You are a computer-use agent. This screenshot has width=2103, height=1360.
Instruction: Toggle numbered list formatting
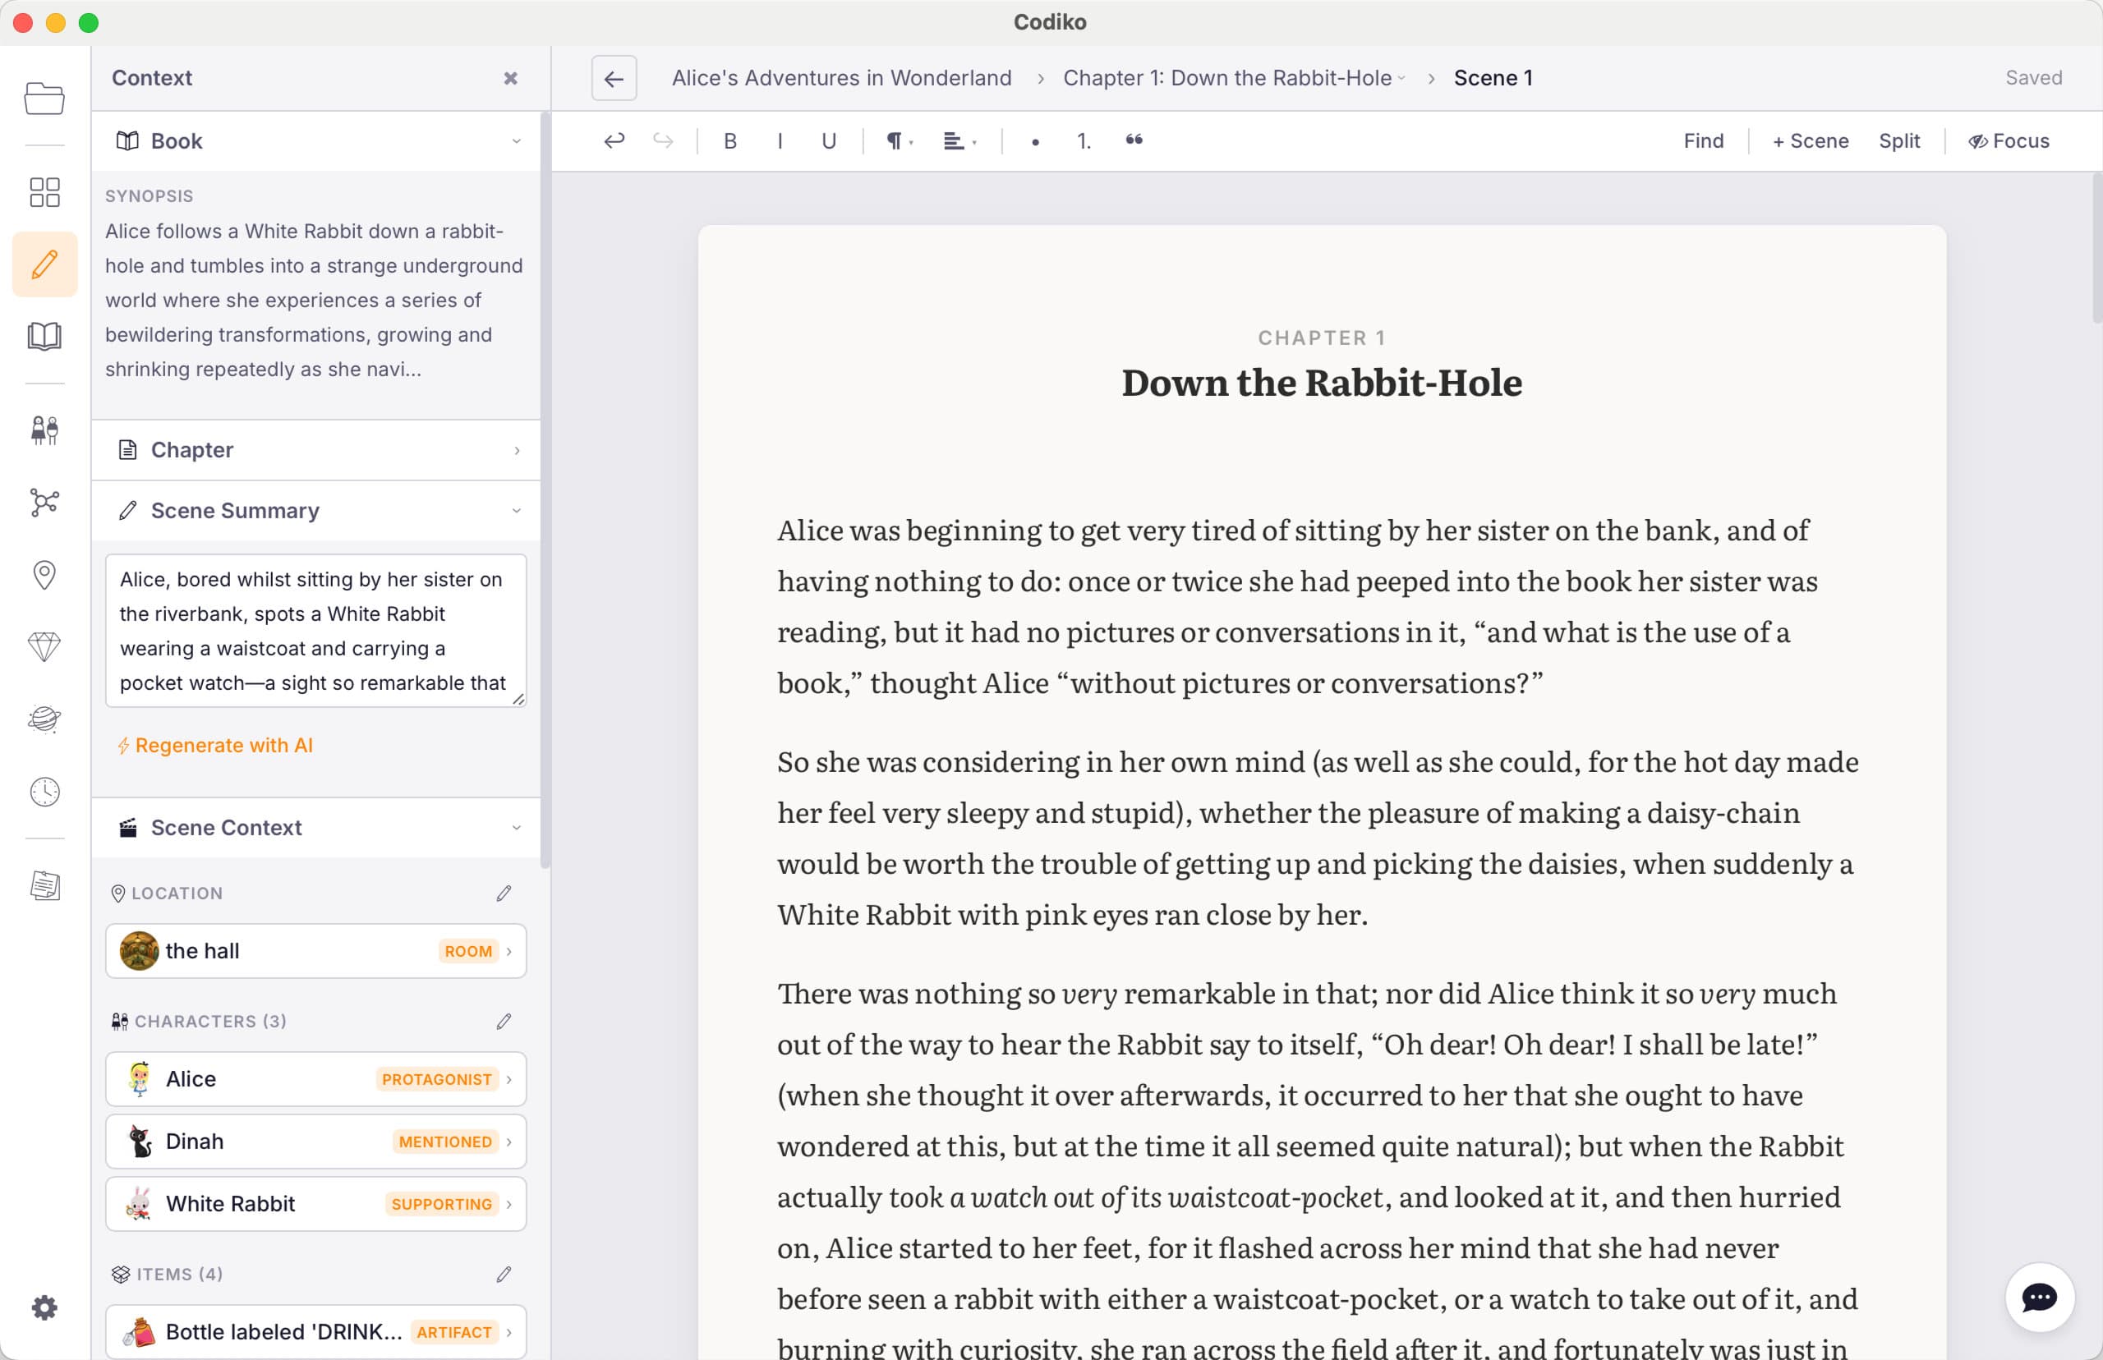pos(1084,140)
